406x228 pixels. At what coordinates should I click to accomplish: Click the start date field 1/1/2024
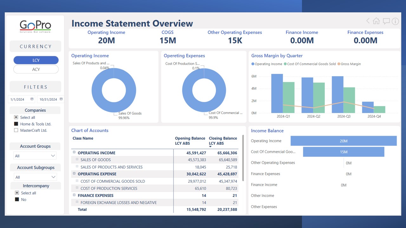[18, 99]
